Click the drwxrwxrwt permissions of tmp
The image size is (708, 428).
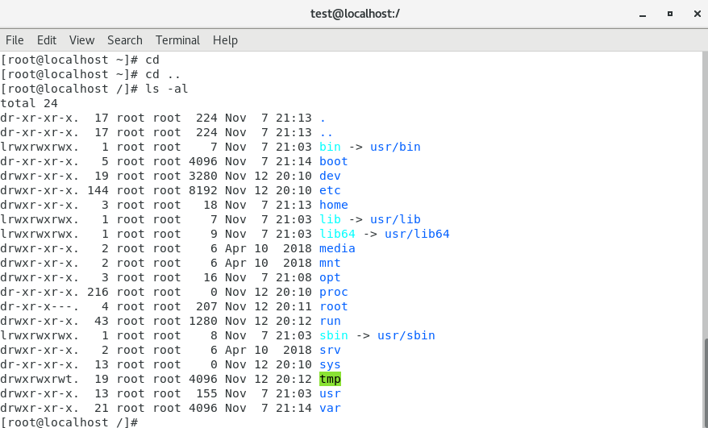click(x=40, y=379)
